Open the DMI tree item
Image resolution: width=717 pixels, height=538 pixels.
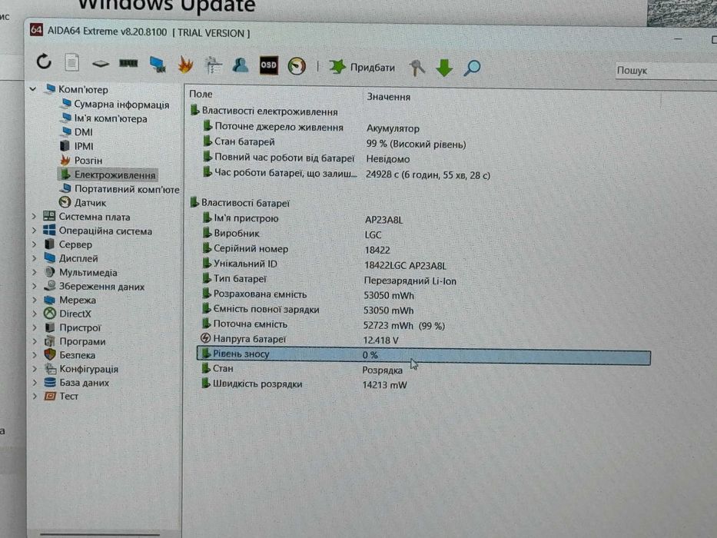83,131
